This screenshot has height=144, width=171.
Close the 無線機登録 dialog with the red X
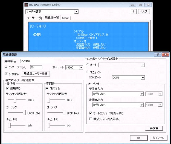click(166, 54)
